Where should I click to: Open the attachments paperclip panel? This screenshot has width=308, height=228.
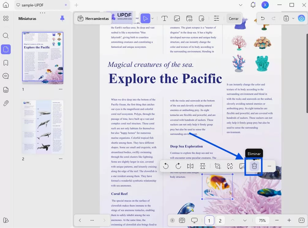click(x=6, y=103)
